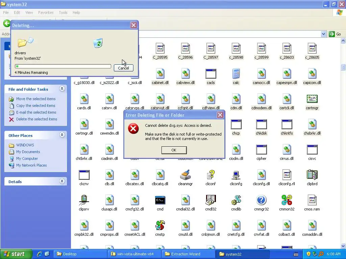Go to the WINDOWS folder link
The image size is (346, 259).
pos(25,145)
